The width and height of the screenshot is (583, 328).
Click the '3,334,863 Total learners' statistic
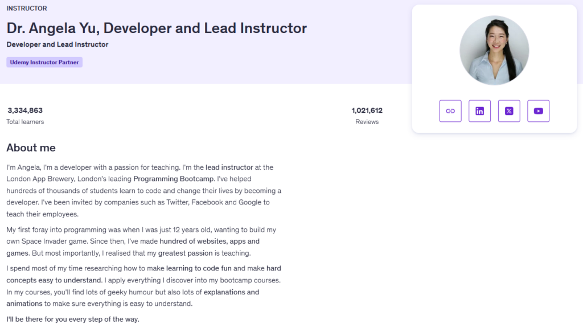pos(25,116)
